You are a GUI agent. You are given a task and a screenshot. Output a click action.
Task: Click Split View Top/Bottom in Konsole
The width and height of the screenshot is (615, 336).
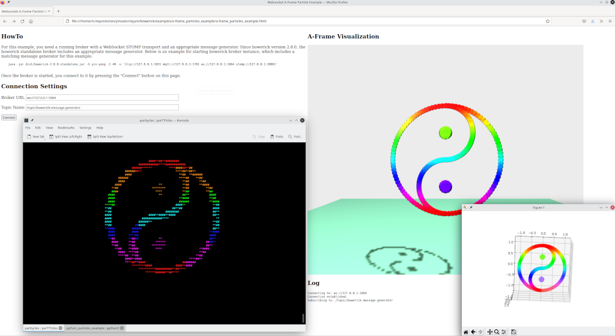tap(105, 137)
